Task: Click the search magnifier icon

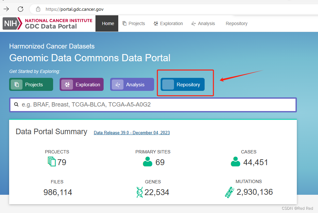Action: [16, 104]
